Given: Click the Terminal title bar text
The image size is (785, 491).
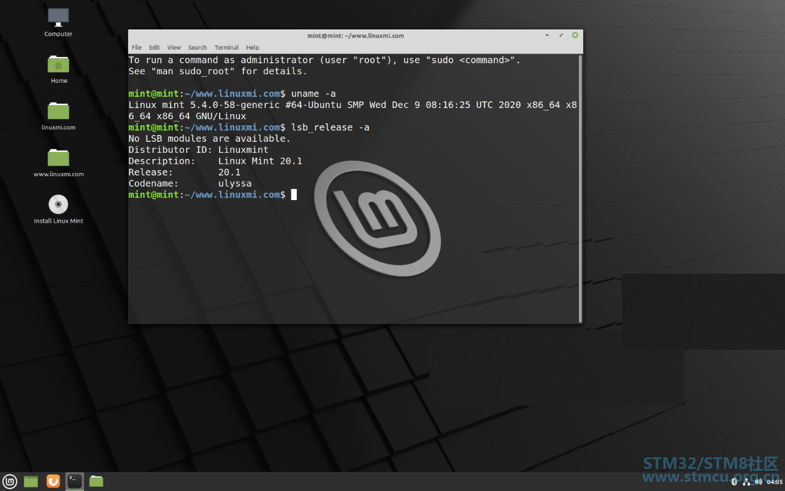Looking at the screenshot, I should [356, 36].
